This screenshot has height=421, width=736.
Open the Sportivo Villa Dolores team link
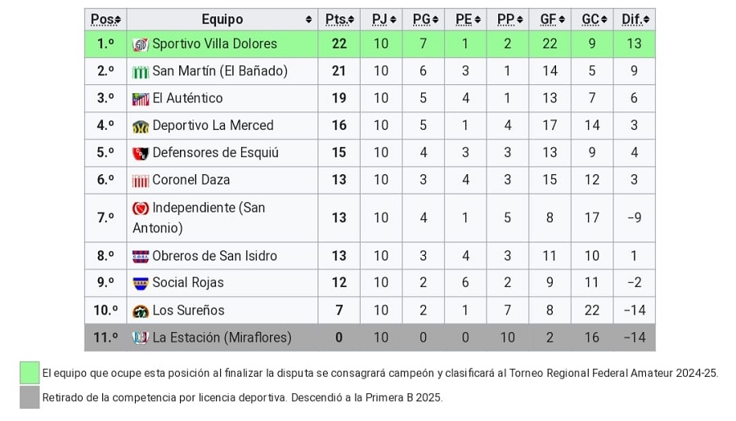(214, 44)
